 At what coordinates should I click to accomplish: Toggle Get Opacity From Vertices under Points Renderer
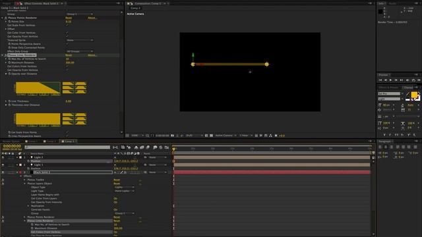pyautogui.click(x=67, y=36)
